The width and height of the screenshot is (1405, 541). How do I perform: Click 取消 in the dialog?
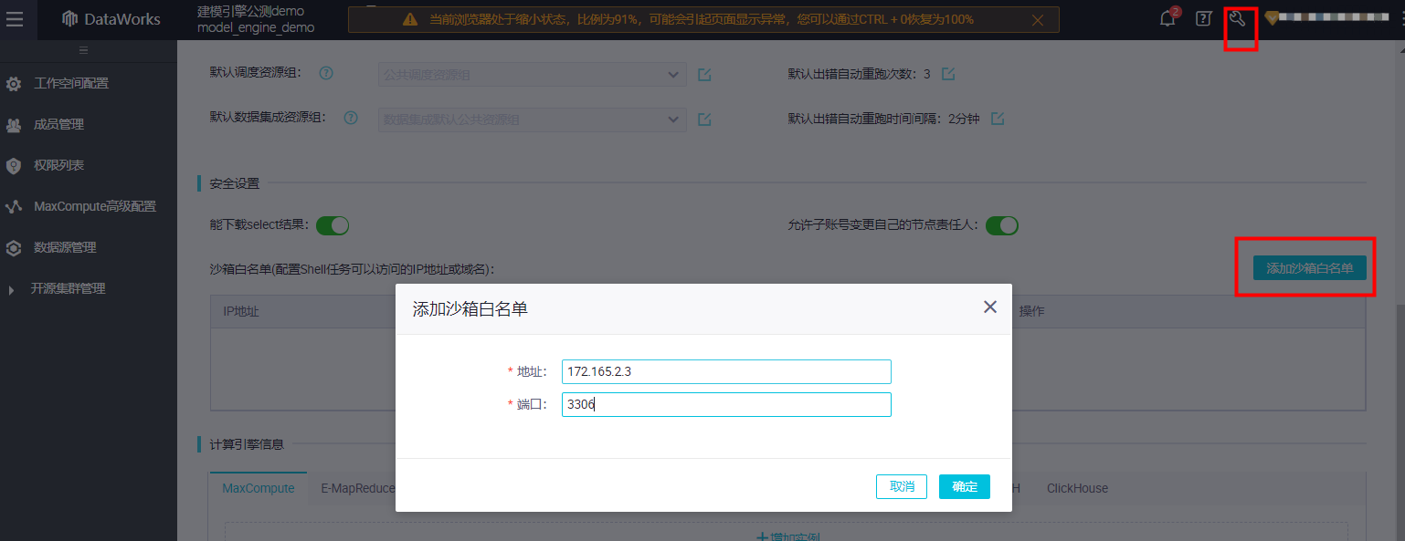[902, 487]
